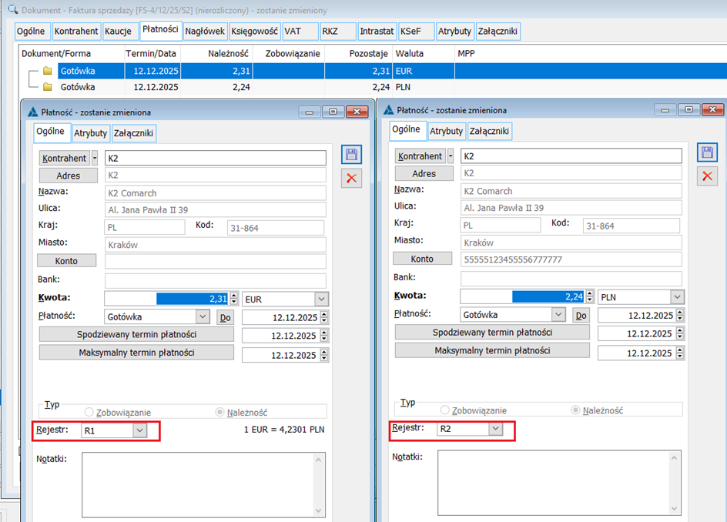Image resolution: width=727 pixels, height=522 pixels.
Task: Click the Konto button in right payment window
Action: [x=422, y=259]
